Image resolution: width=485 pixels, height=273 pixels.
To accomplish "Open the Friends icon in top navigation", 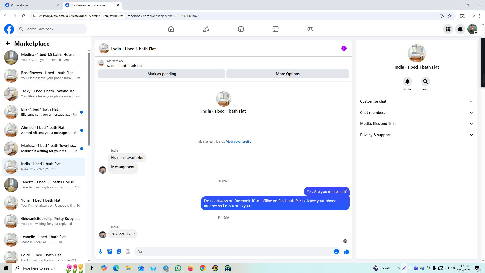I will coord(206,29).
